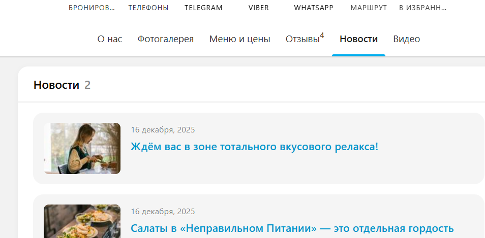Open the news 'Салаты в «Неправильном Питании»'
This screenshot has width=485, height=238.
click(292, 229)
